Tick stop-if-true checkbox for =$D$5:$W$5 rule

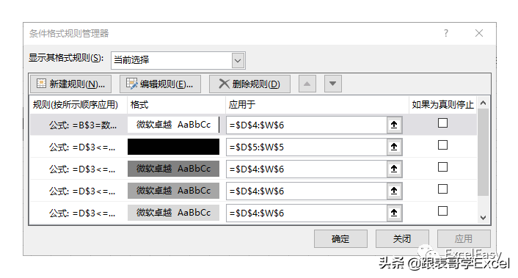(442, 145)
